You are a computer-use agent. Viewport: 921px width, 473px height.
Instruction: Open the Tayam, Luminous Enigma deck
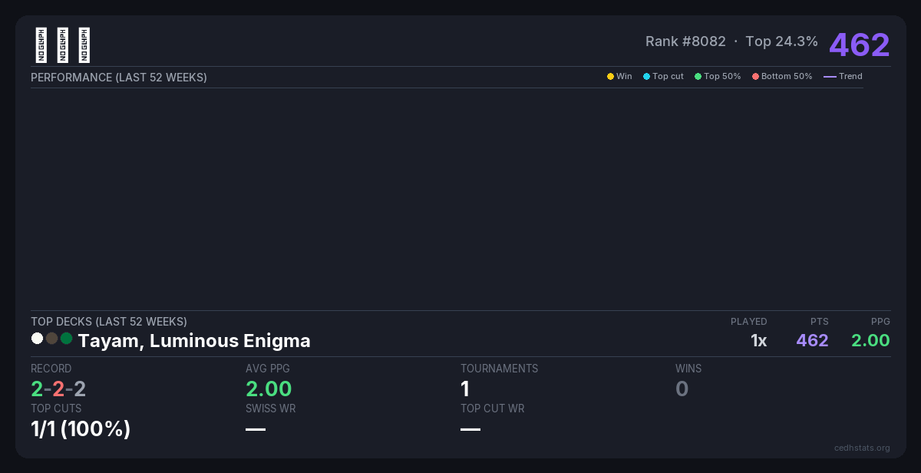tap(194, 341)
